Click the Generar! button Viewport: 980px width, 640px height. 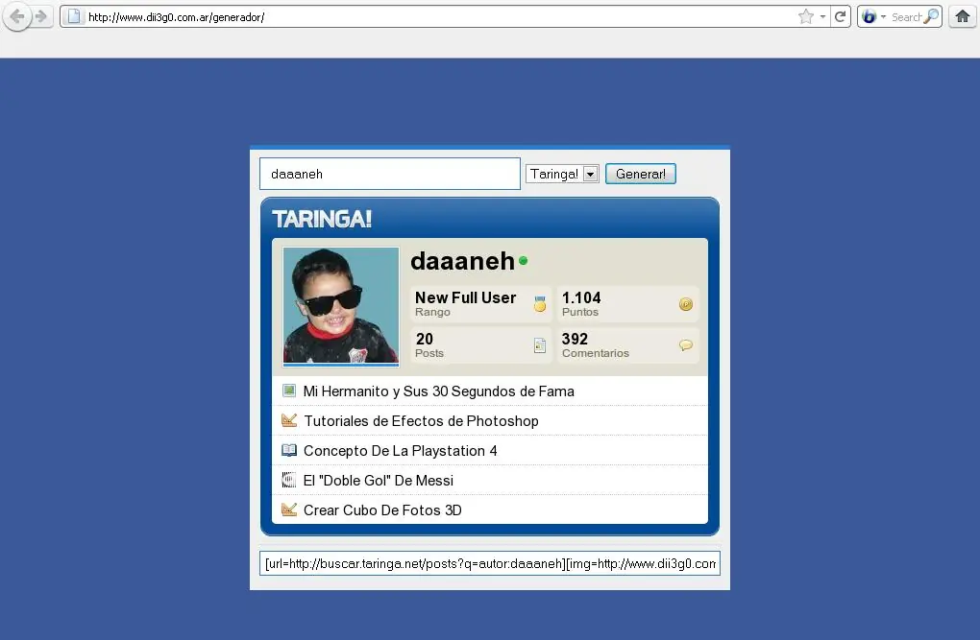point(641,174)
